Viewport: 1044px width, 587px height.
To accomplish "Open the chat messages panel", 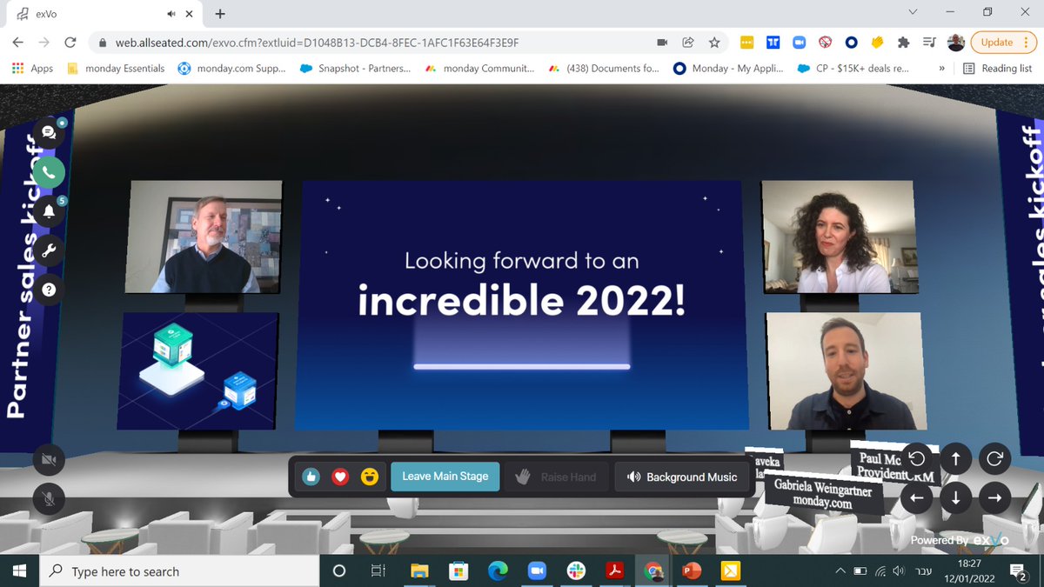I will [x=50, y=130].
